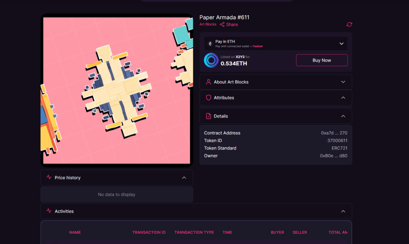Open the Paper Armada #611 artwork image
The width and height of the screenshot is (409, 244).
[116, 90]
